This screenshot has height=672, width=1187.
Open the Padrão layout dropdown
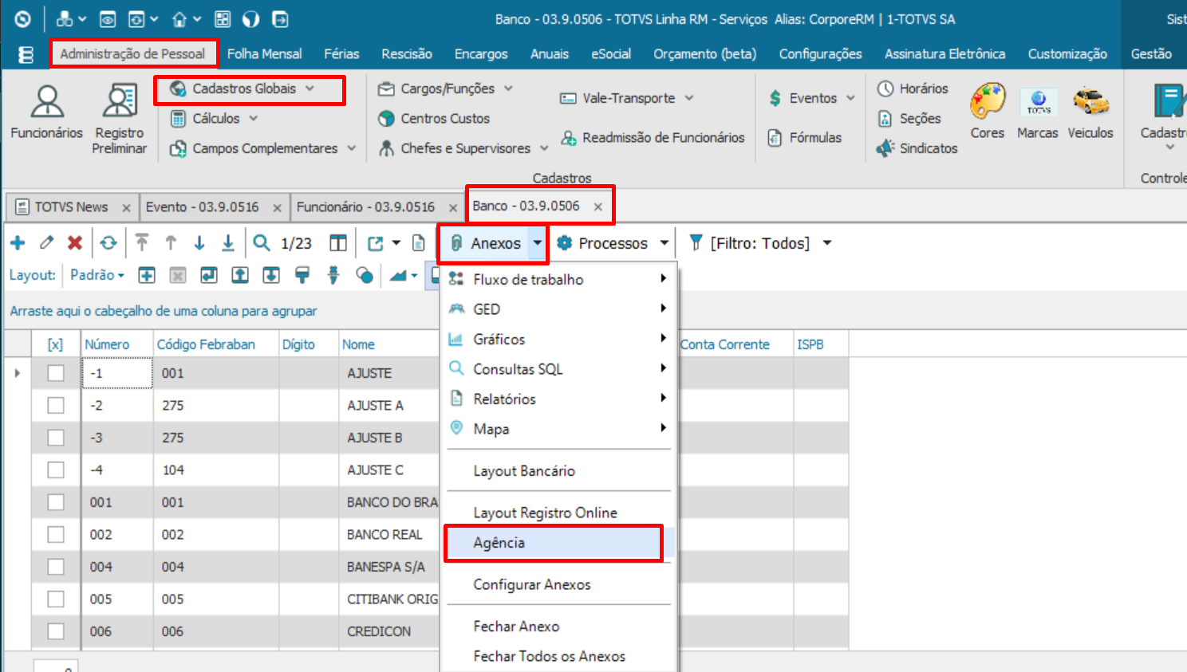[97, 275]
